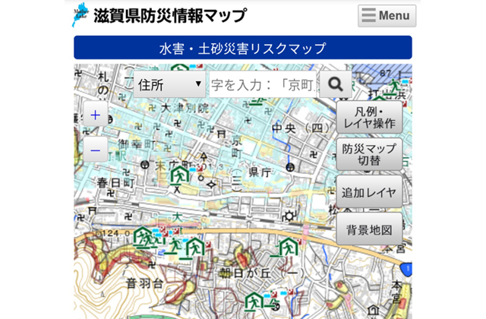The image size is (486, 319).
Task: Open the 追加レイヤ options
Action: click(369, 192)
